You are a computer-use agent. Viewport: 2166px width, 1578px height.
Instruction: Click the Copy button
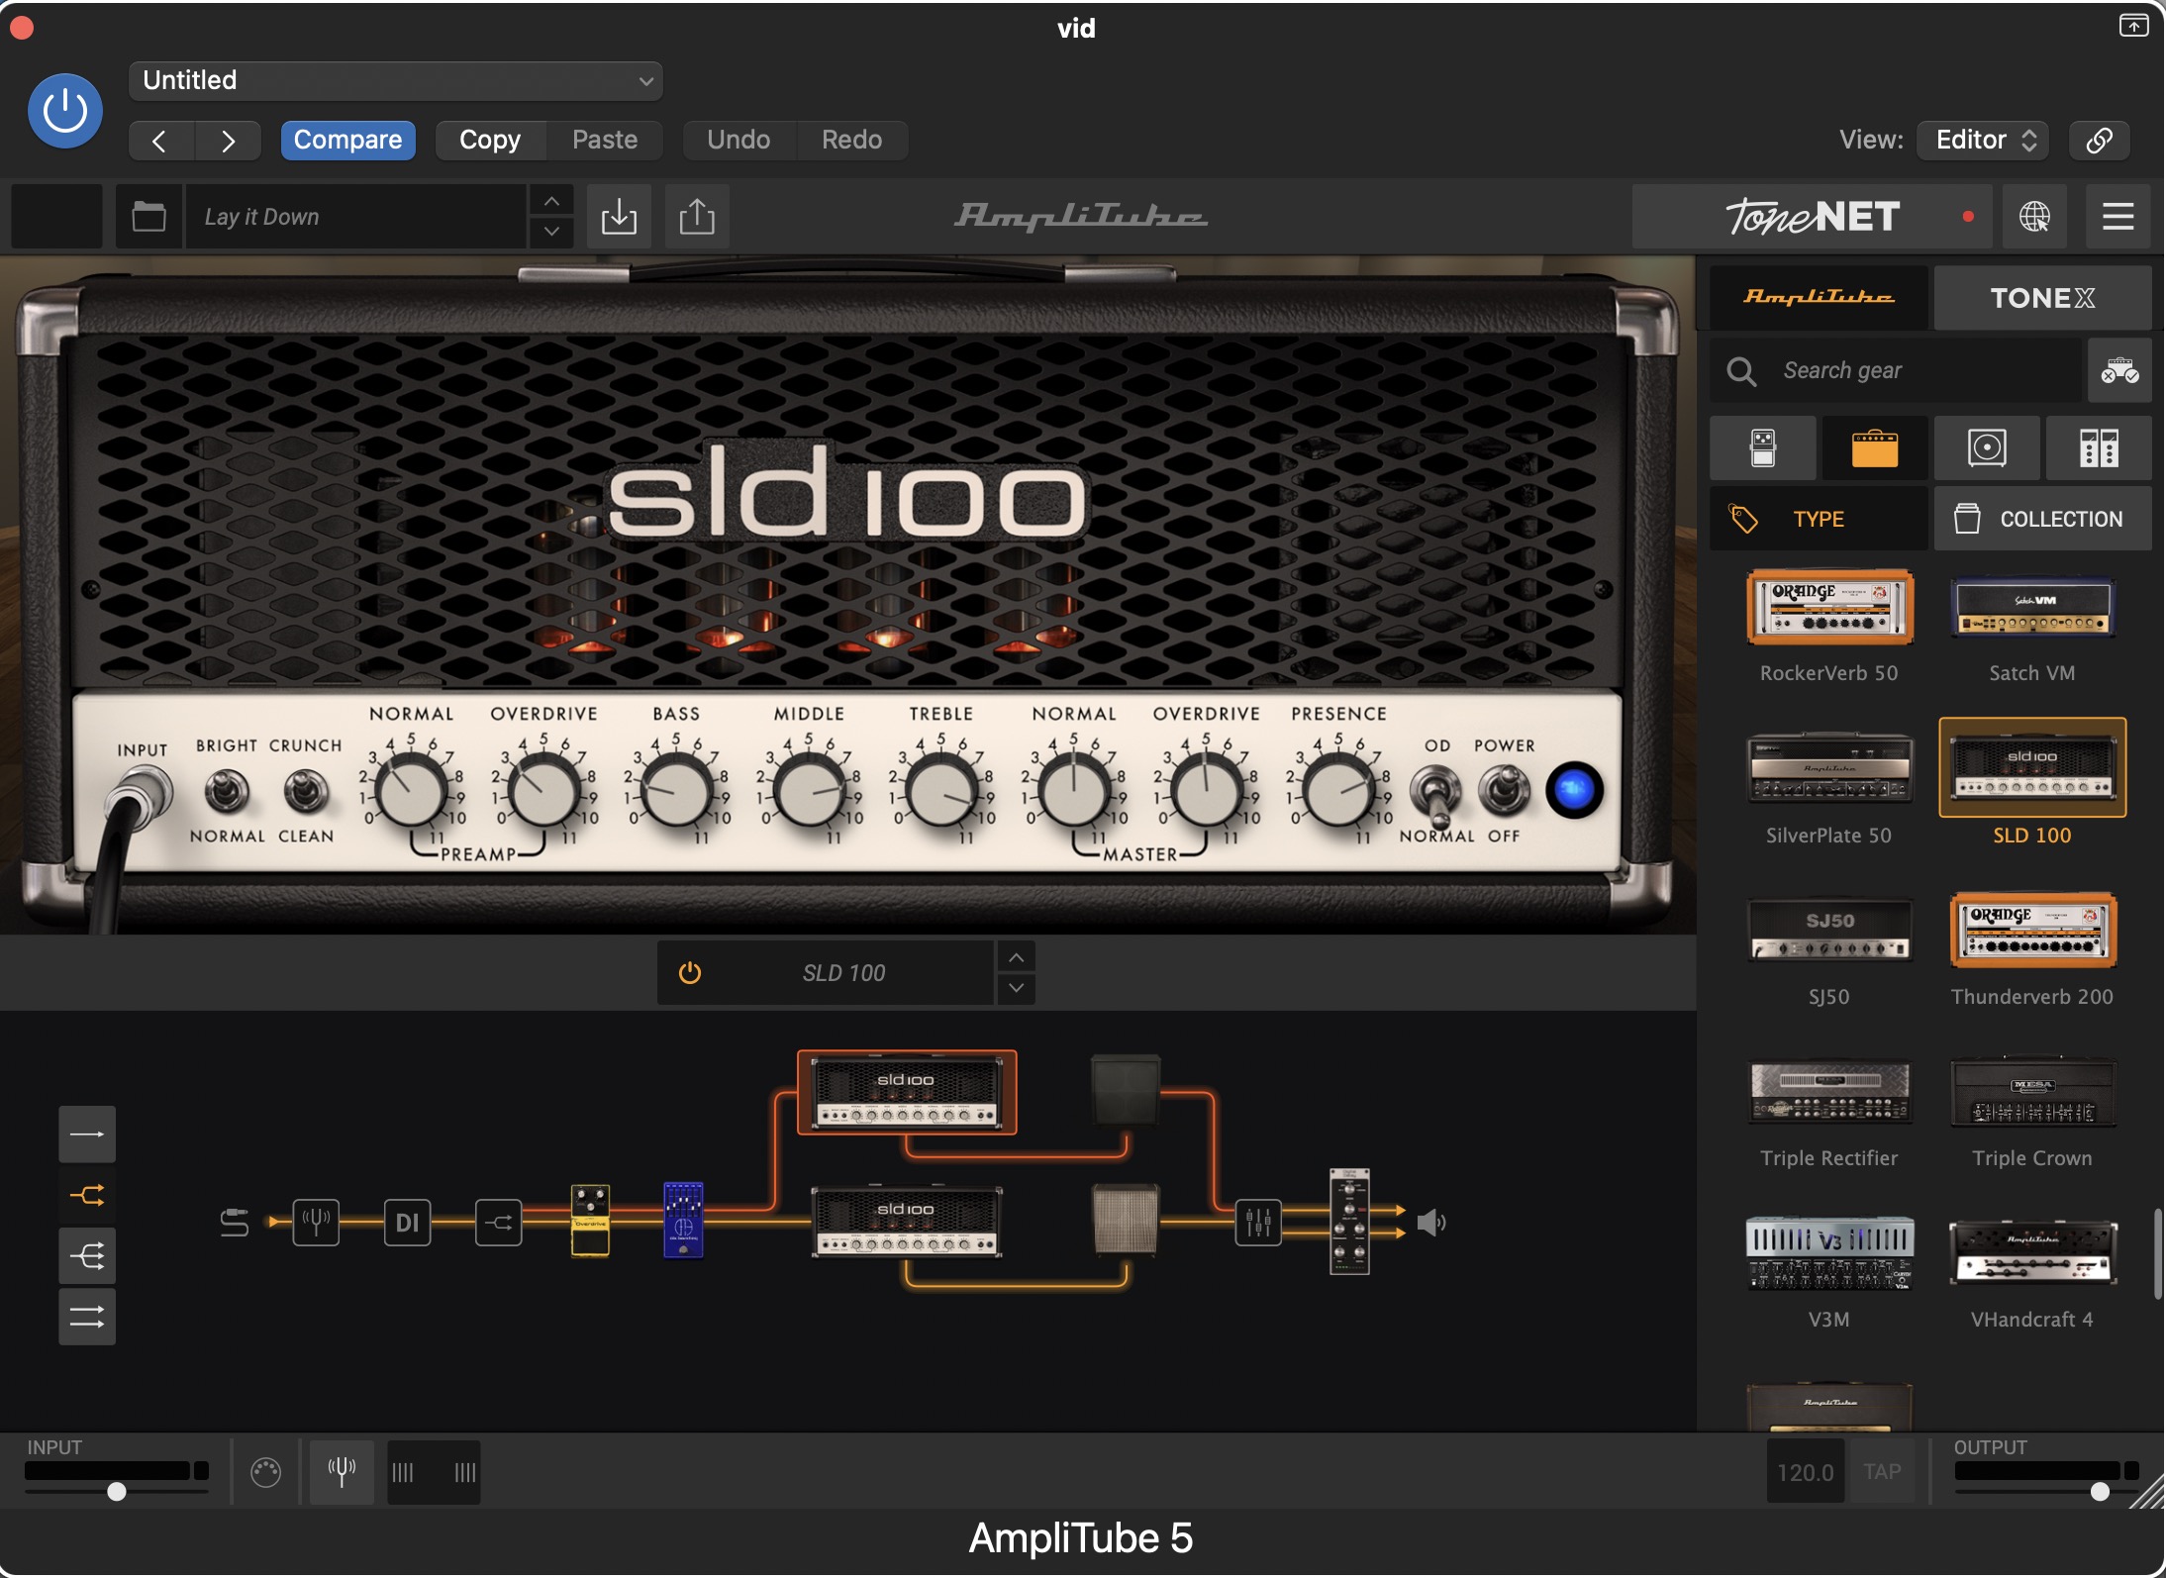(490, 140)
